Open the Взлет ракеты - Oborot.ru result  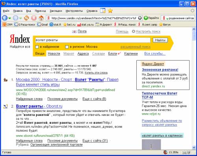[x=39, y=106]
